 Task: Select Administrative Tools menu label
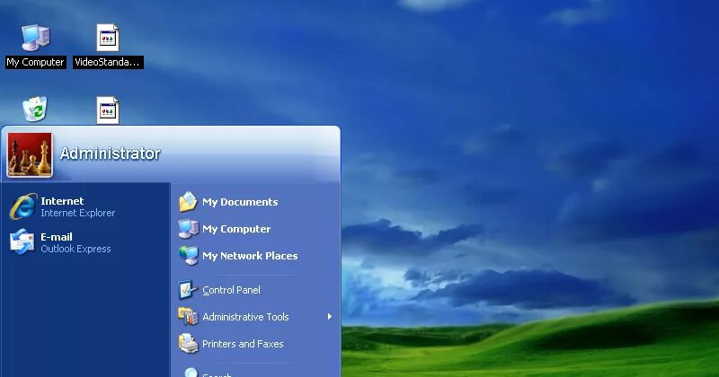pos(245,317)
